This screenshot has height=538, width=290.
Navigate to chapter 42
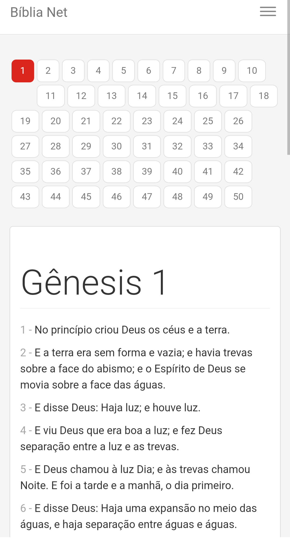(x=238, y=172)
